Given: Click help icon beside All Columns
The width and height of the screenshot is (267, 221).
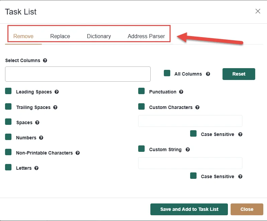Looking at the screenshot, I should pos(208,74).
